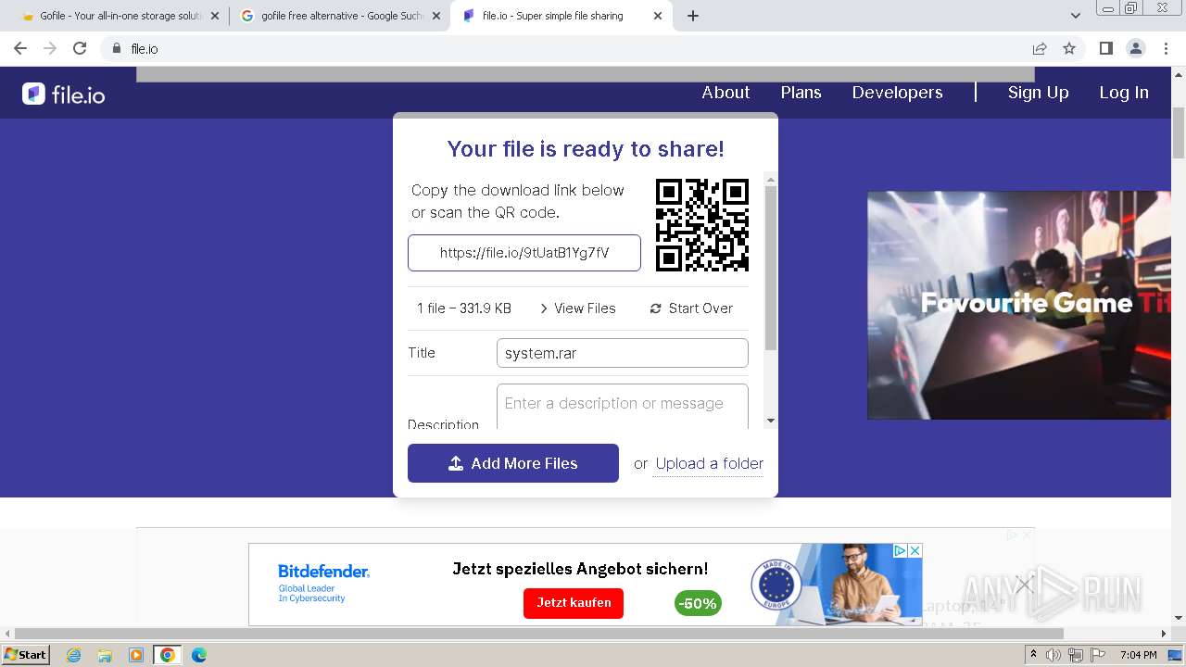Viewport: 1186px width, 667px height.
Task: Open Chrome three-dot menu
Action: (x=1165, y=48)
